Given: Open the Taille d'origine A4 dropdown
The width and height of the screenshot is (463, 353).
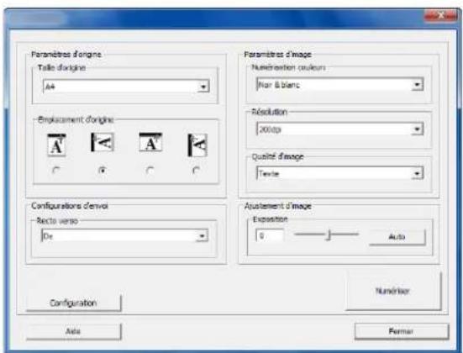Looking at the screenshot, I should pos(126,87).
